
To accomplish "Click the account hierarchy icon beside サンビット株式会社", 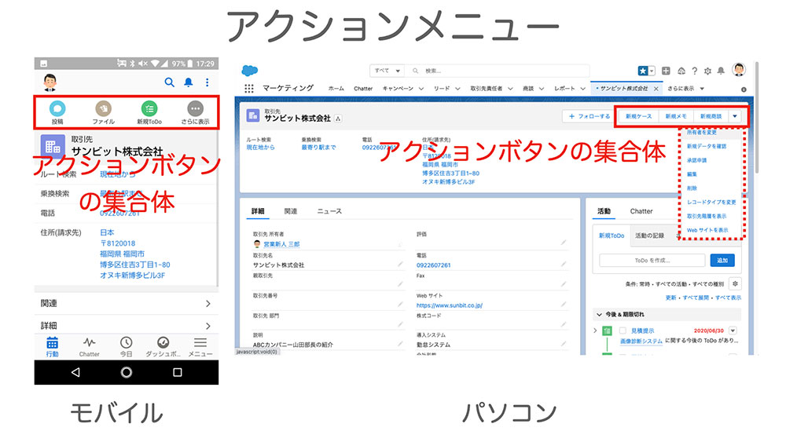I will [338, 119].
